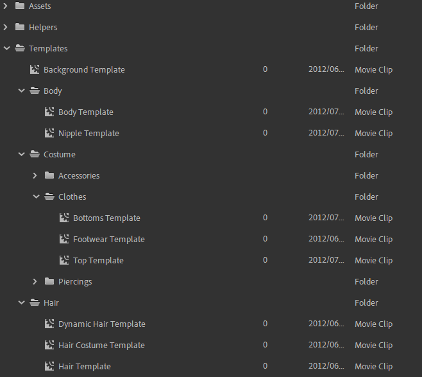This screenshot has height=377, width=422.
Task: Click the Footwear Template symbol icon
Action: [x=64, y=239]
